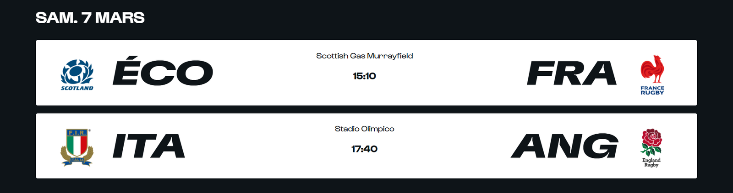Click the Scotland thistle logo
Image resolution: width=733 pixels, height=193 pixels.
(x=77, y=72)
